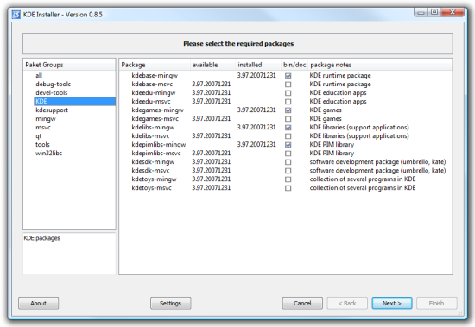Click the kdeedu-mingw 'KDE education apps' note
The height and width of the screenshot is (327, 475).
pyautogui.click(x=338, y=92)
